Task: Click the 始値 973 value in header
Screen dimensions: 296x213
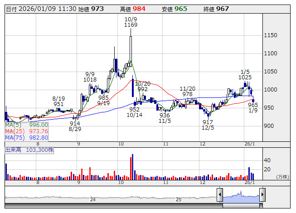Action: [91, 9]
